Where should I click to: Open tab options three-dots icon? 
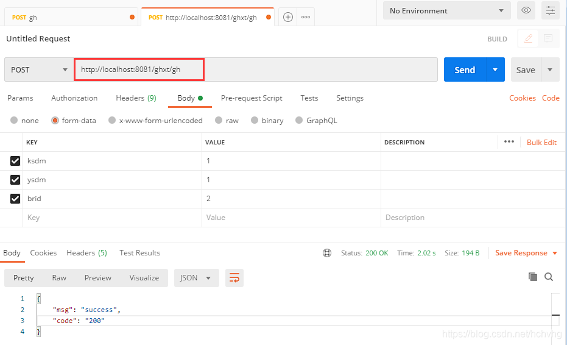306,17
